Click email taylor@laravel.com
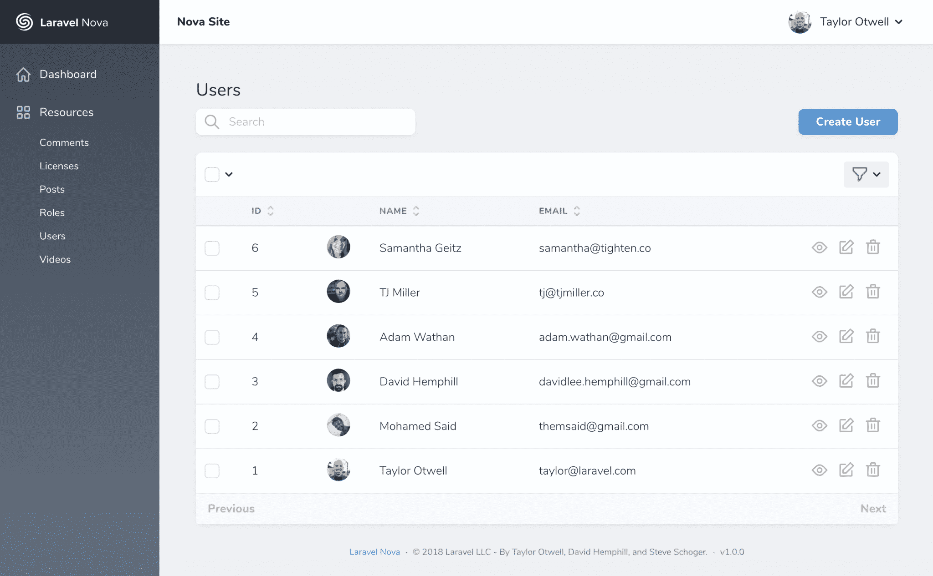 pos(587,471)
